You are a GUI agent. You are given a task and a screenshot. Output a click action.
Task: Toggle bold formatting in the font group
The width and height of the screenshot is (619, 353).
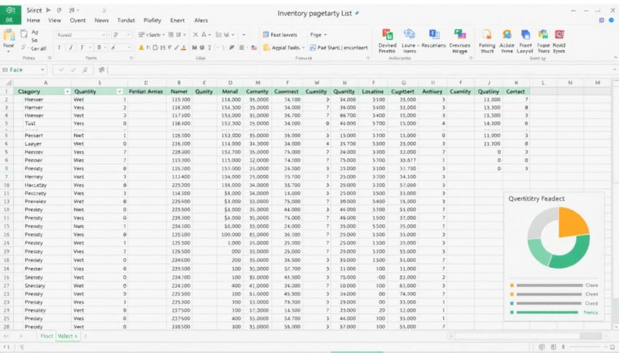[x=59, y=48]
